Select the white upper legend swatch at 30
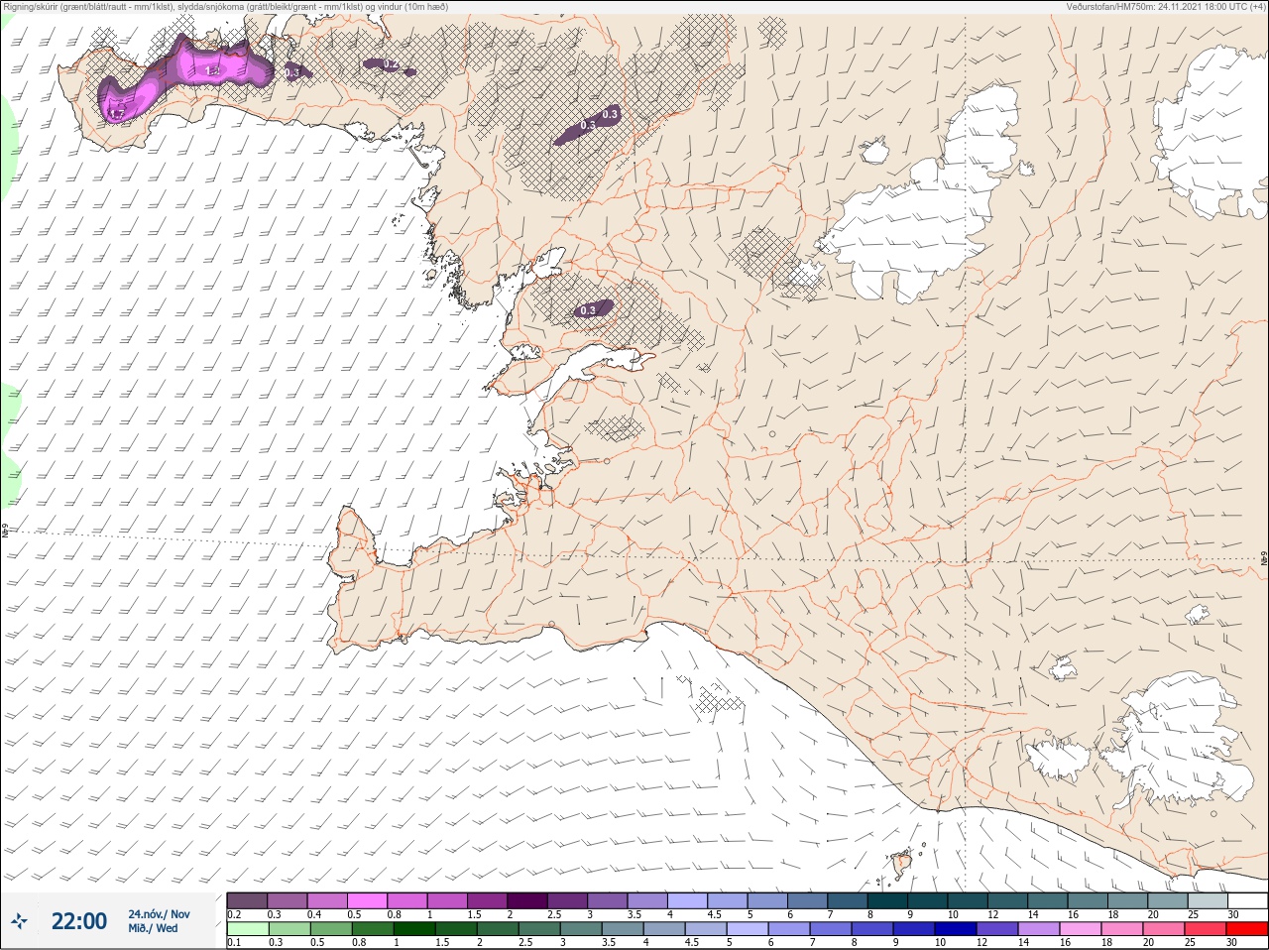 click(1248, 900)
